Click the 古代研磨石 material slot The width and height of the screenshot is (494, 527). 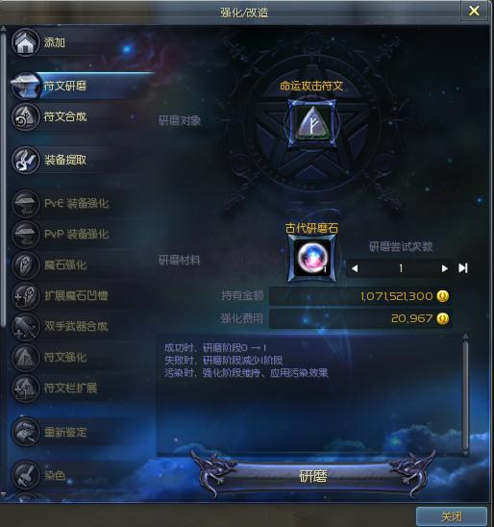tap(311, 258)
